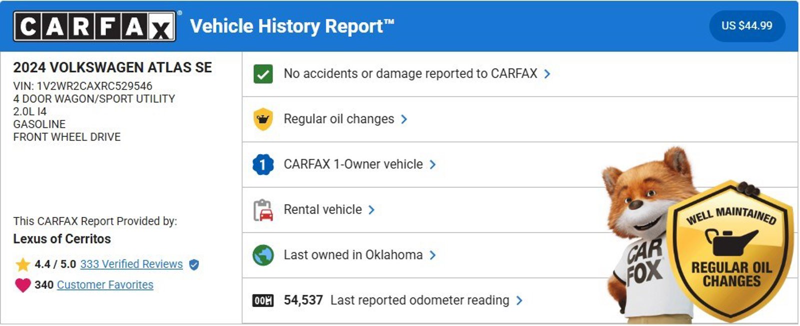Click the globe icon for last owned
The height and width of the screenshot is (326, 800).
click(263, 255)
